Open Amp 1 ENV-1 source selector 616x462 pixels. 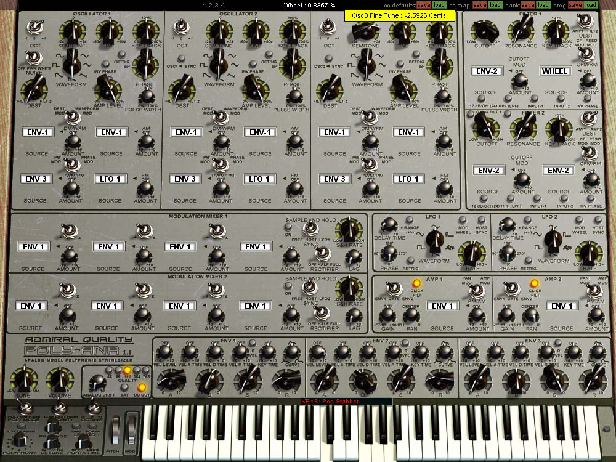(x=442, y=306)
